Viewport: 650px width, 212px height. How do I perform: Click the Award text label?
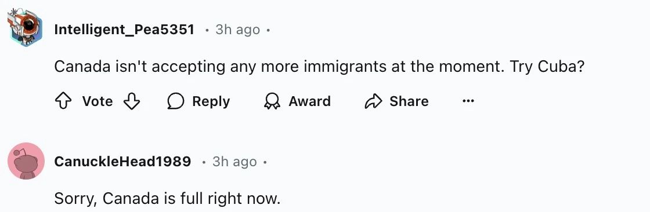[x=310, y=101]
